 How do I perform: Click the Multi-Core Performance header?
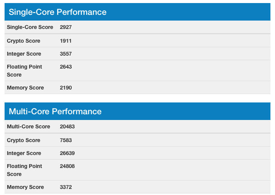(x=55, y=112)
